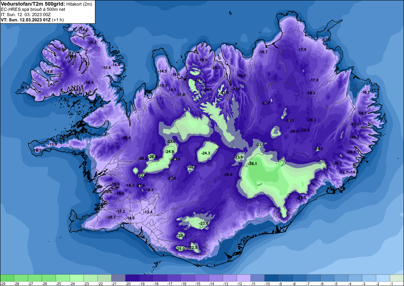Click the -21.9 temperature label
The image size is (404, 286).
point(141,186)
